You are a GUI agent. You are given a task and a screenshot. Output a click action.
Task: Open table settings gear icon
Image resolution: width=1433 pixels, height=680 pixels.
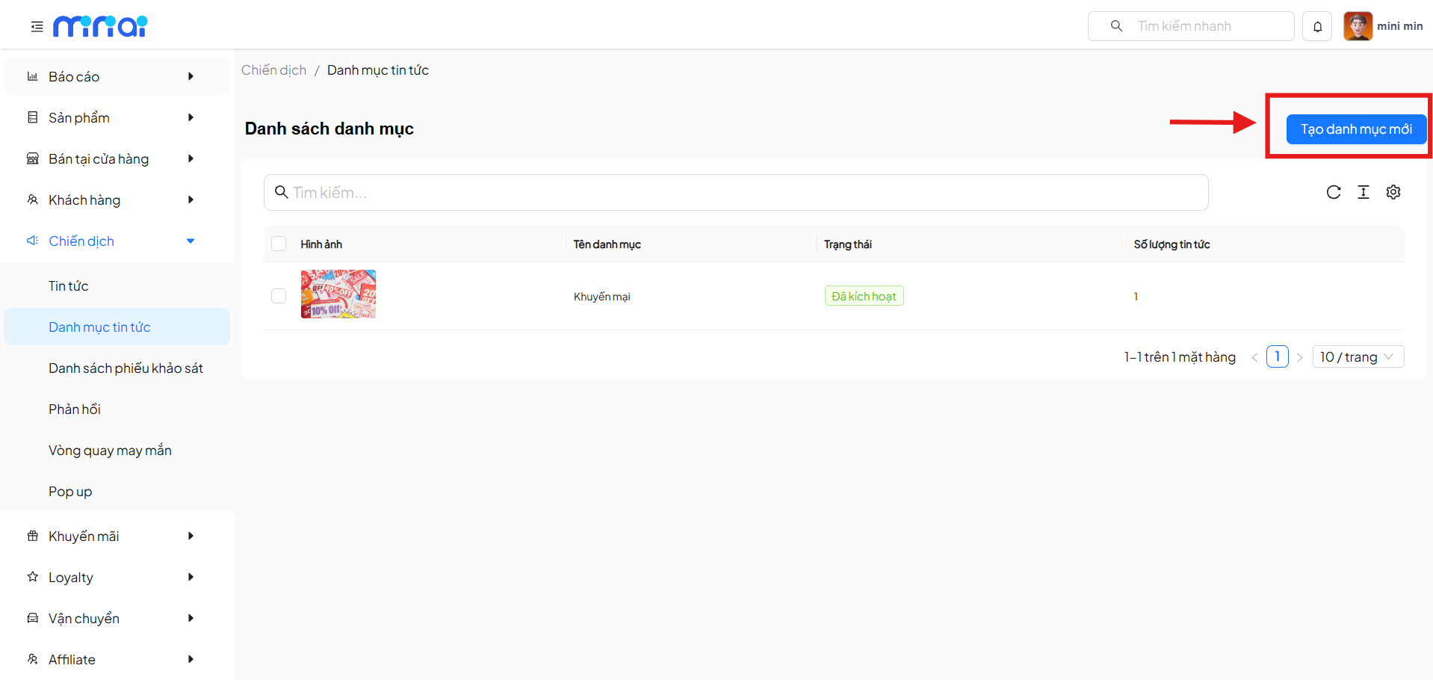click(1393, 192)
